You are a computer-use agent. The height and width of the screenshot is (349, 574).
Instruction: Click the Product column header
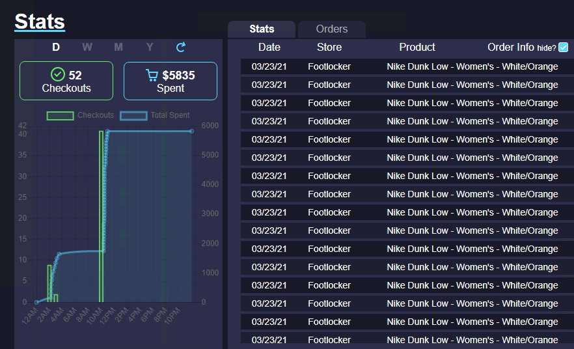pyautogui.click(x=417, y=48)
